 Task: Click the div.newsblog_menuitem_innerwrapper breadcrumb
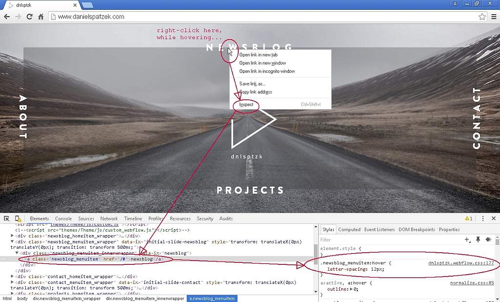[x=145, y=299]
